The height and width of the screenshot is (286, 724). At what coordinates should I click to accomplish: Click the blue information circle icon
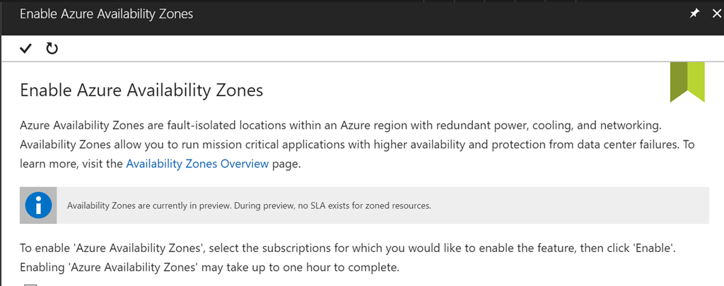(38, 205)
